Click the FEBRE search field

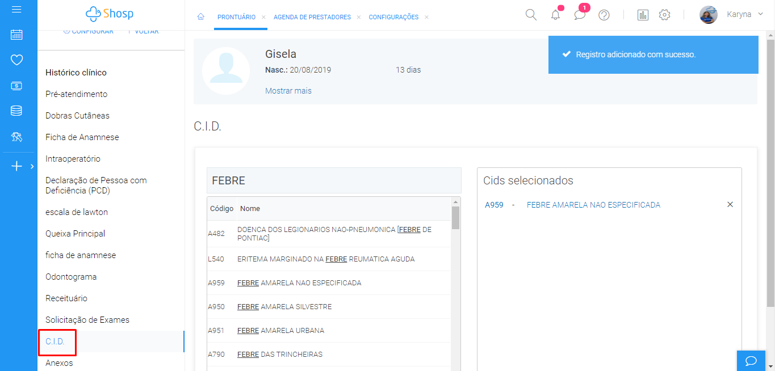[x=334, y=181]
